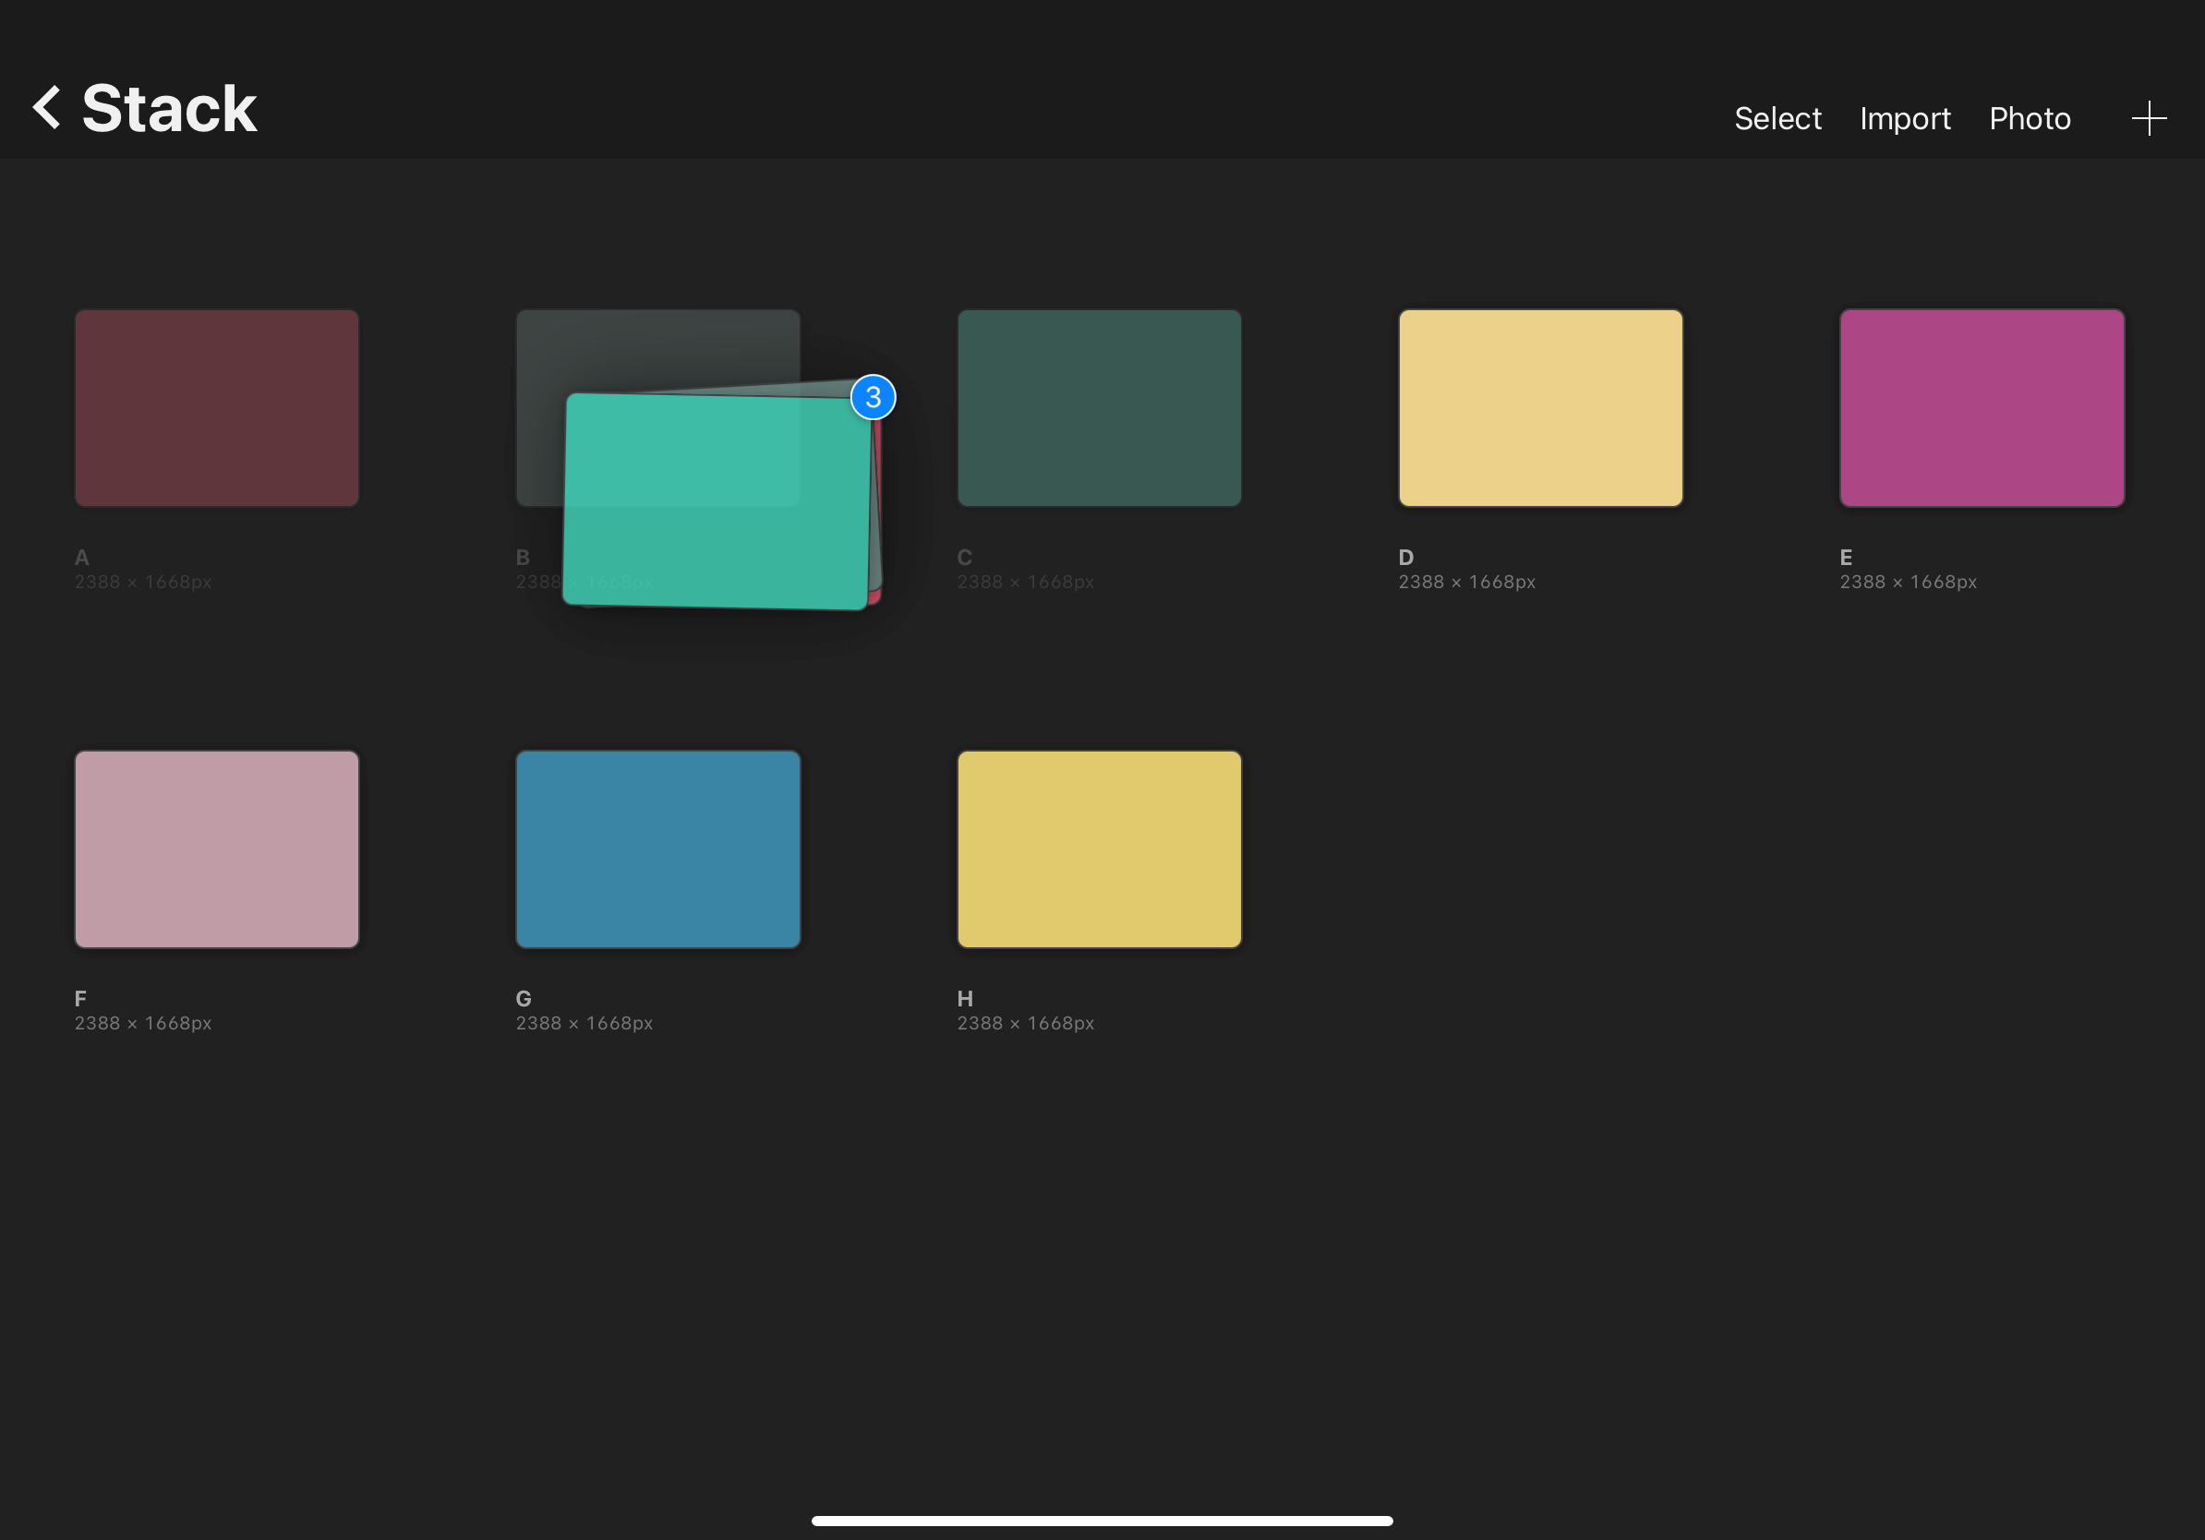Image resolution: width=2205 pixels, height=1540 pixels.
Task: Tap Photo to insert an image
Action: (x=2030, y=117)
